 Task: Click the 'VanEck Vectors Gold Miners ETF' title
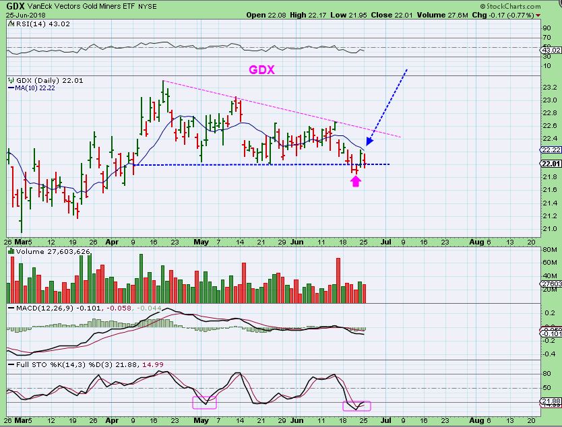click(81, 7)
